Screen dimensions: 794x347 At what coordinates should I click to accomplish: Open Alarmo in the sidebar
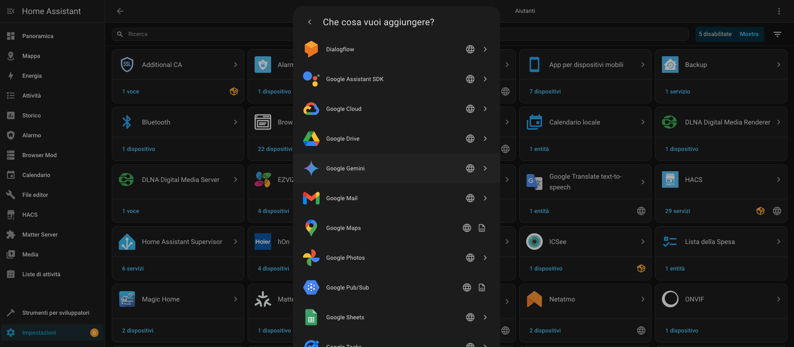pos(52,135)
